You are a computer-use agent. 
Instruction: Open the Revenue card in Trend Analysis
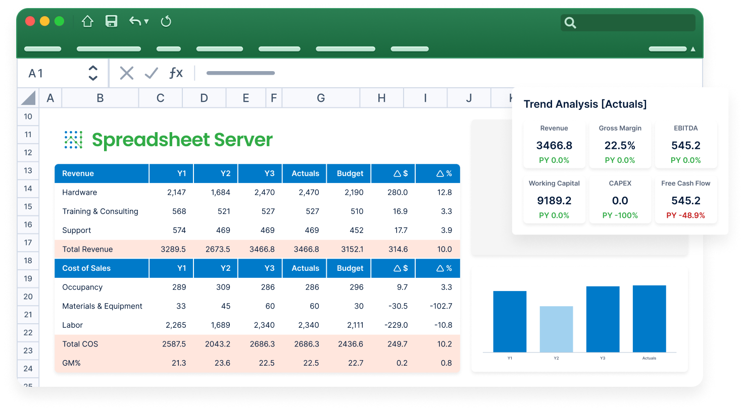point(554,144)
